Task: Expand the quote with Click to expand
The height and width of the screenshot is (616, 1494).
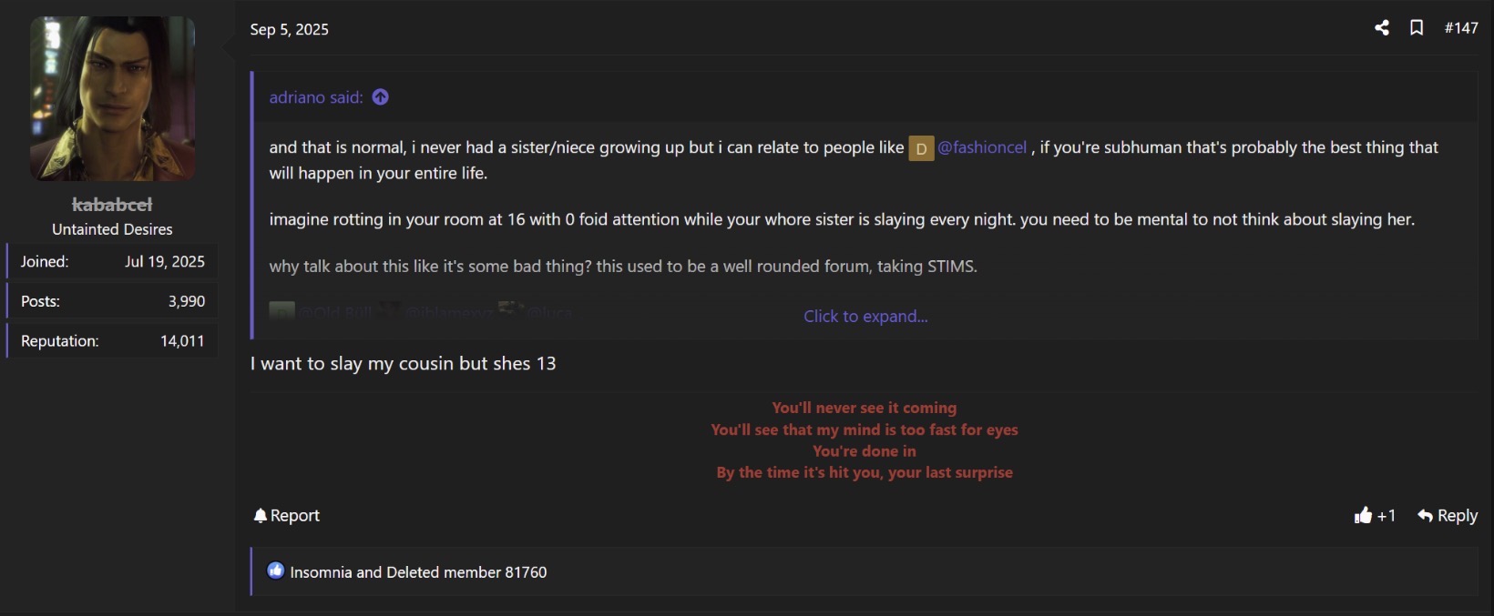Action: click(x=865, y=317)
